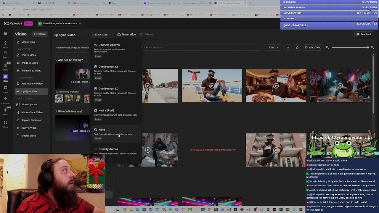Viewport: 379px width, 213px height.
Task: Click Select Talking Video upload area
Action: point(73,76)
